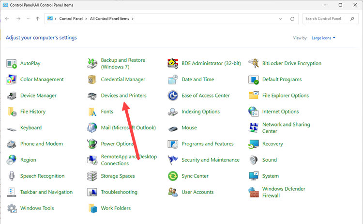Screen dimensions: 363x224
Task: Open the Troubleshooting link
Action: click(x=119, y=192)
